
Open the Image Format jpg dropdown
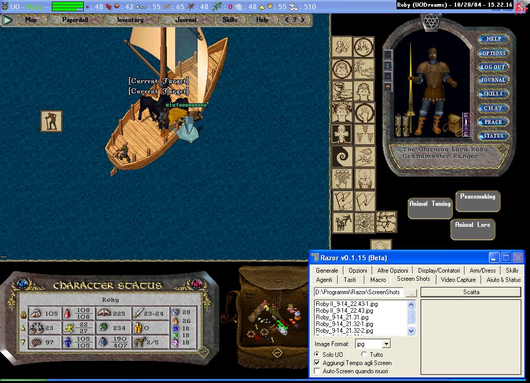pyautogui.click(x=386, y=344)
